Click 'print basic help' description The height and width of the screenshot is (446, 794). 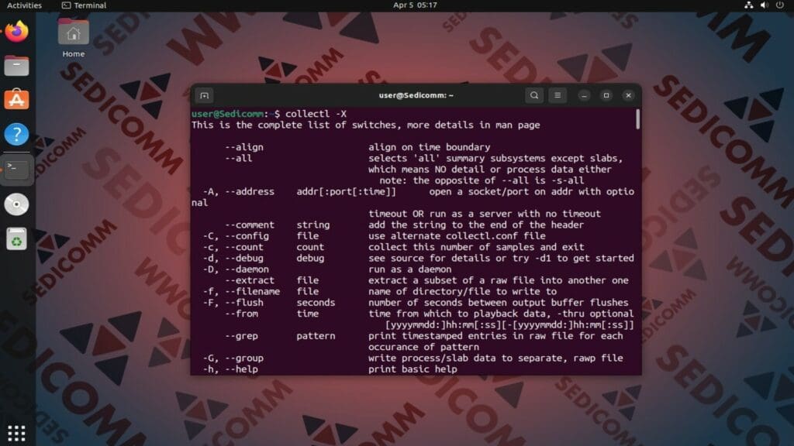tap(413, 369)
